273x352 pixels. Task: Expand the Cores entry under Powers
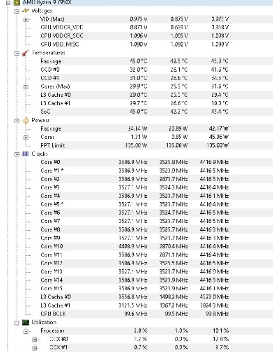pyautogui.click(x=26, y=137)
